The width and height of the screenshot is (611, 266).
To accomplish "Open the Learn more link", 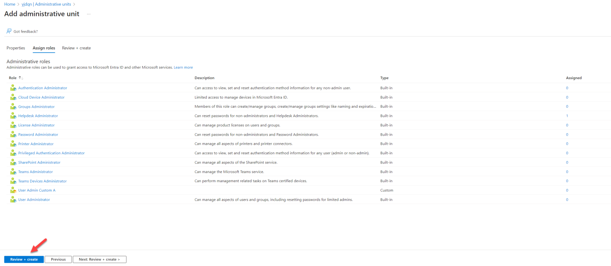I will click(183, 67).
